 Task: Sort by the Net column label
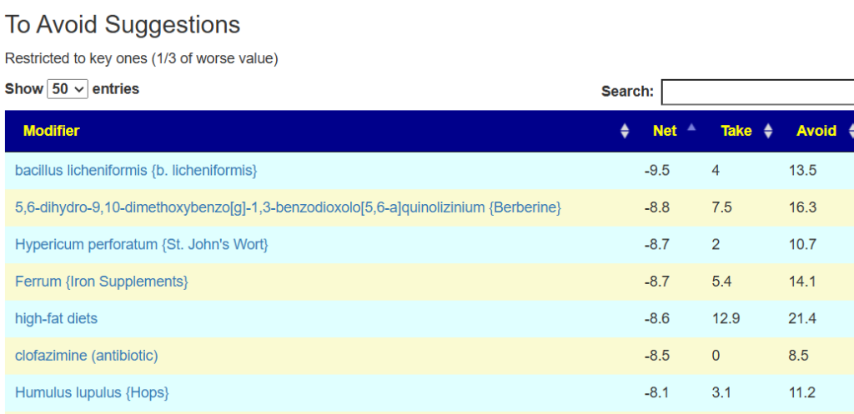tap(665, 131)
